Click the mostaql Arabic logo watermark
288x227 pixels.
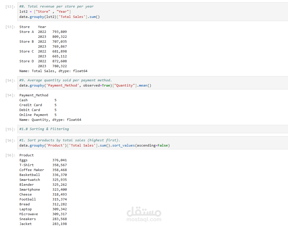pyautogui.click(x=144, y=212)
